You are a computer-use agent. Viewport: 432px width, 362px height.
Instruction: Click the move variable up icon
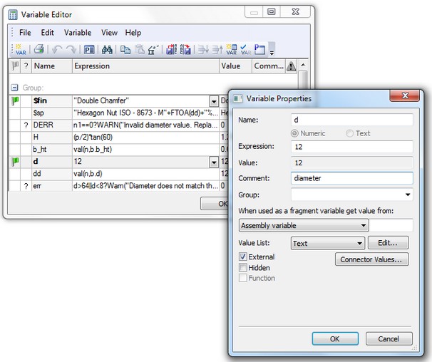point(217,50)
